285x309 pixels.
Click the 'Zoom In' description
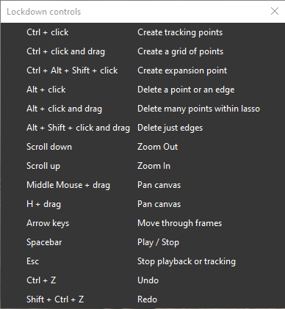[154, 166]
